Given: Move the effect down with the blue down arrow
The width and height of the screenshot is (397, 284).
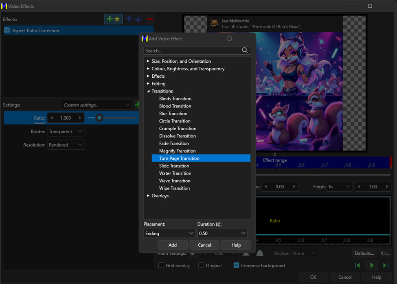Looking at the screenshot, I should (138, 19).
